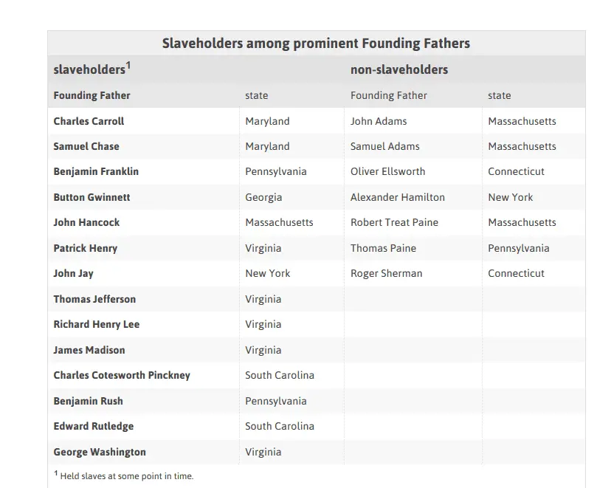
Task: Click the Thomas Paine entry
Action: pos(383,248)
